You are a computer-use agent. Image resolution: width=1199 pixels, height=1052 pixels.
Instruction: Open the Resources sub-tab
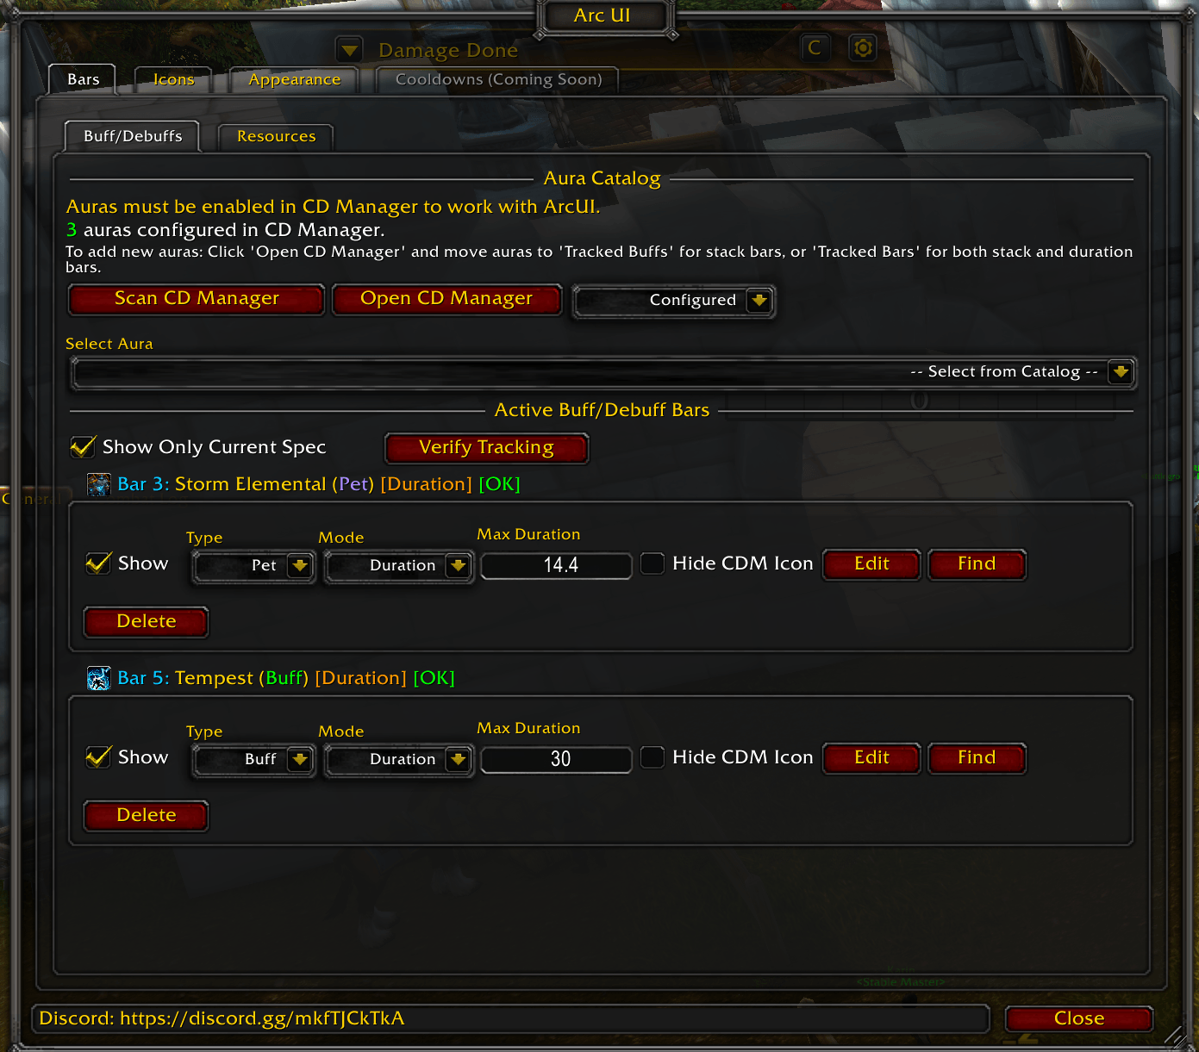click(276, 136)
